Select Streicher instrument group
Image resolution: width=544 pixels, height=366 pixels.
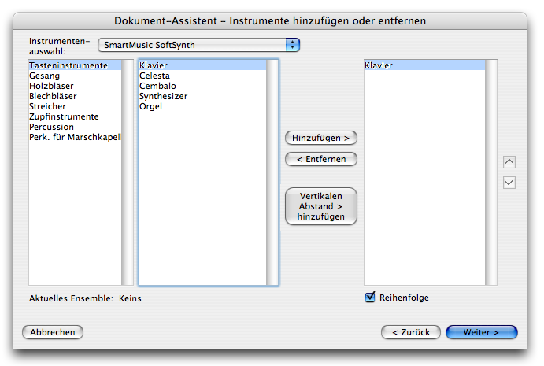point(48,106)
